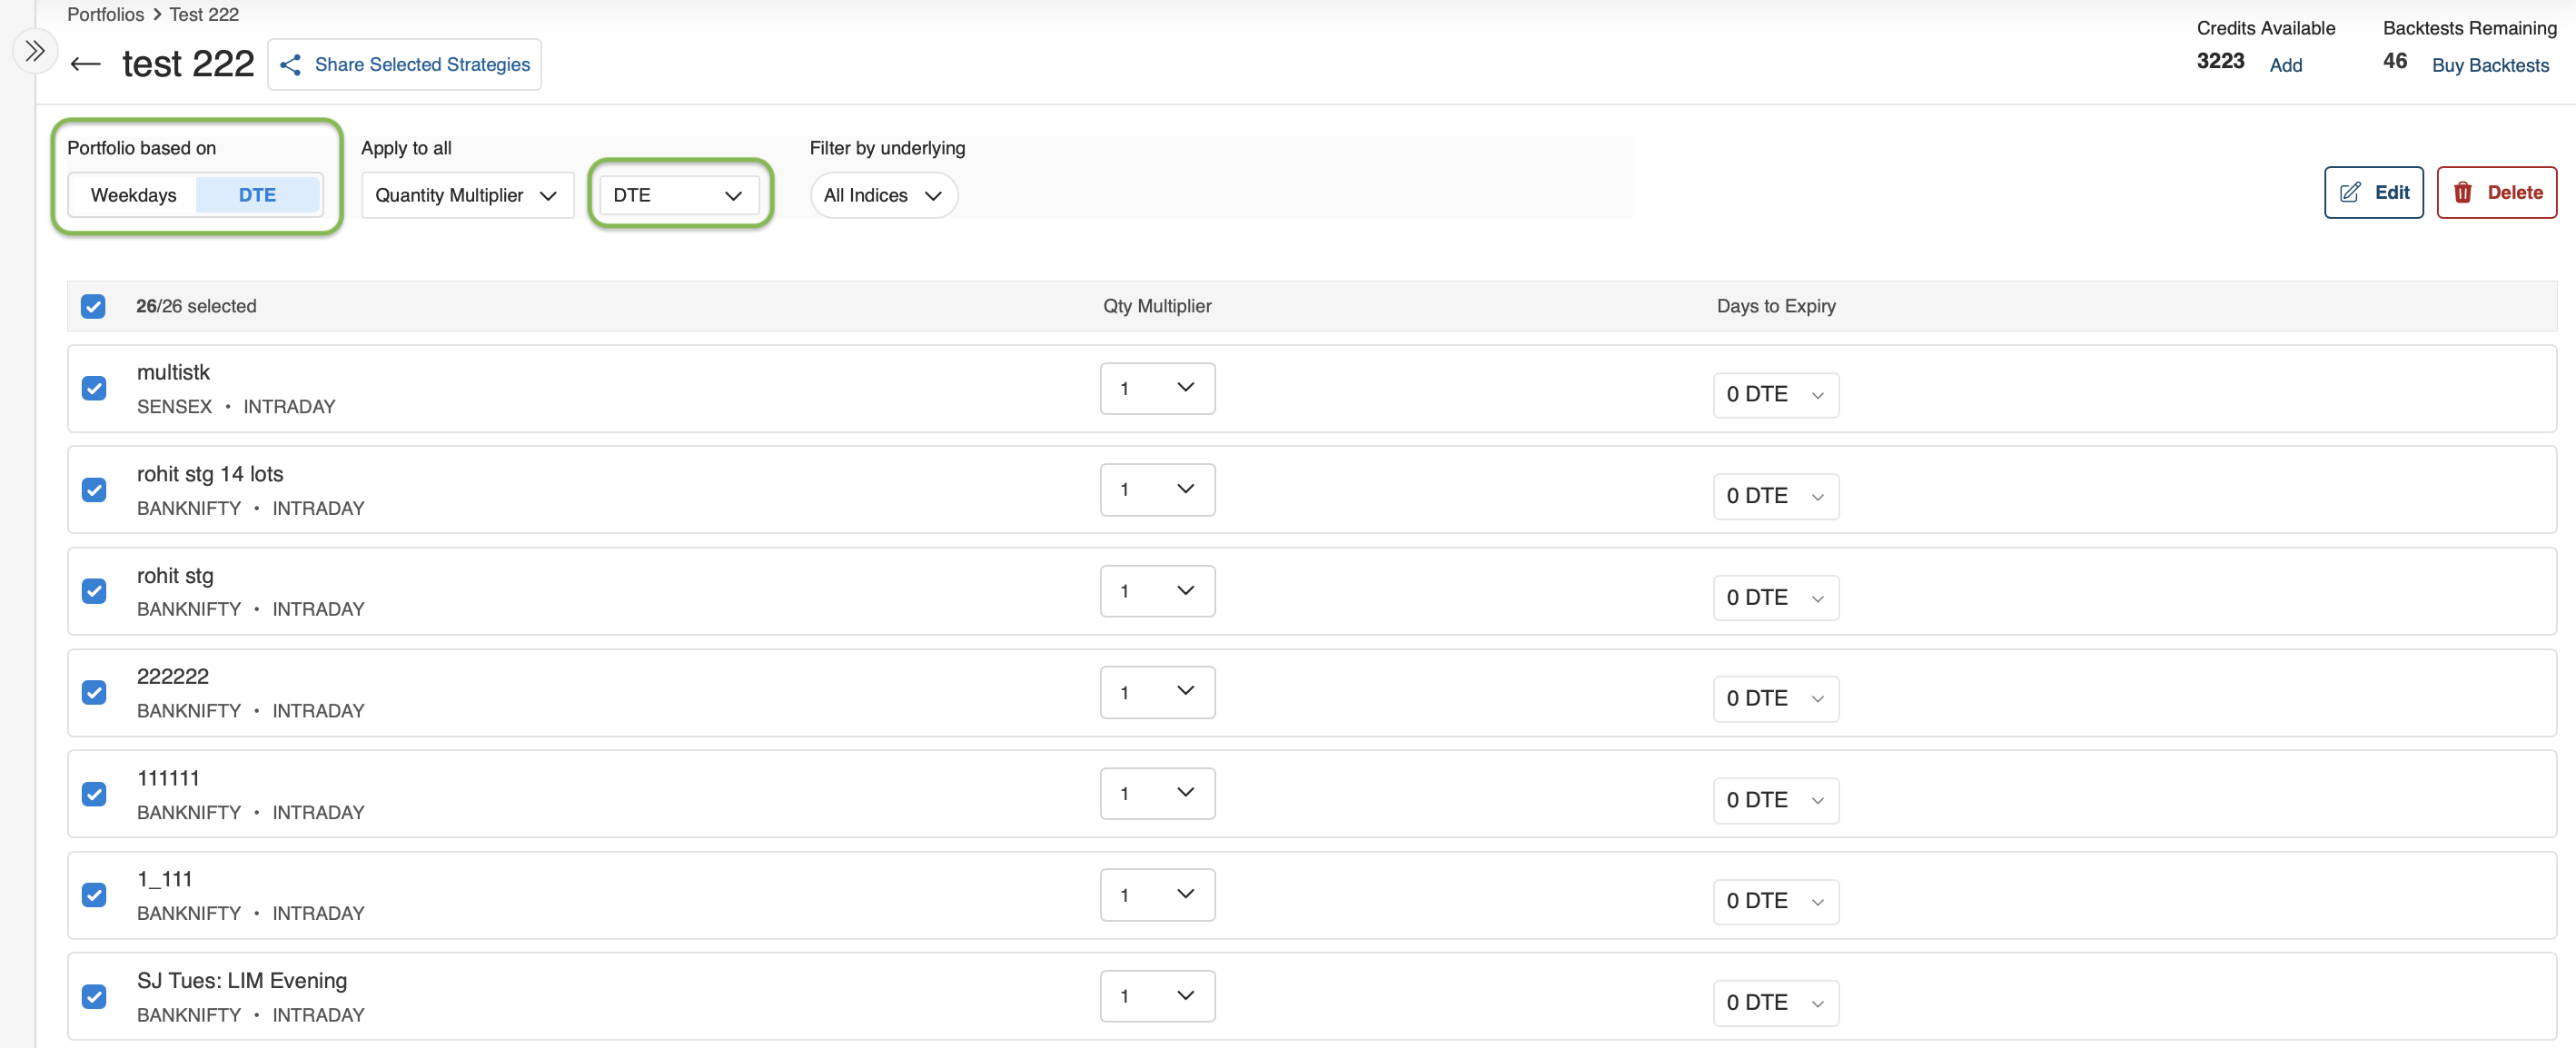Click Add next to Credits Available
Viewport: 2576px width, 1048px height.
[x=2285, y=65]
